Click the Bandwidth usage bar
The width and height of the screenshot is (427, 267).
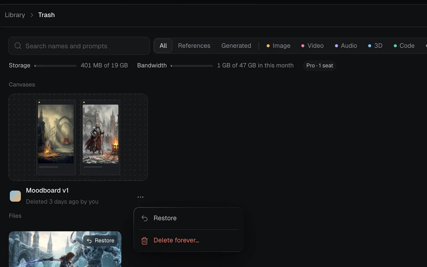coord(192,66)
